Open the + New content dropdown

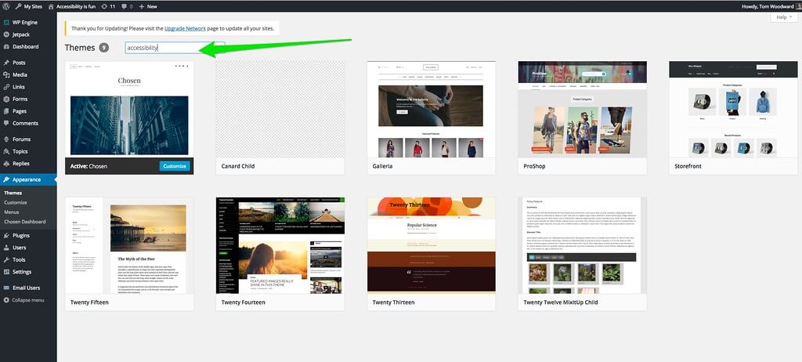click(148, 5)
